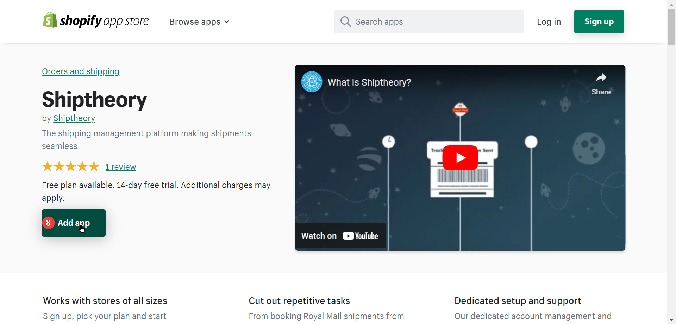Click the 'Dedicated setup and support' heading
Viewport: 676px width, 324px height.
[518, 301]
